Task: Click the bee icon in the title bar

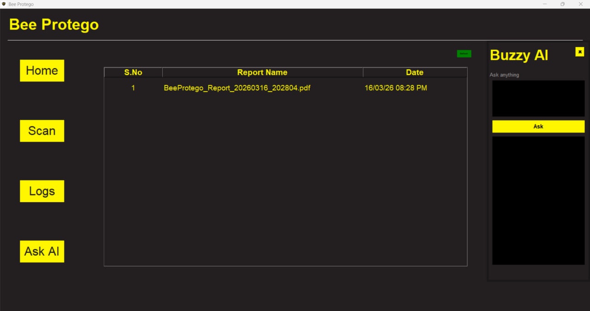Action: pyautogui.click(x=5, y=4)
